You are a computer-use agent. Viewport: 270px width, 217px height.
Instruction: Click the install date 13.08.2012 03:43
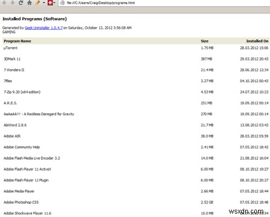pos(254,125)
